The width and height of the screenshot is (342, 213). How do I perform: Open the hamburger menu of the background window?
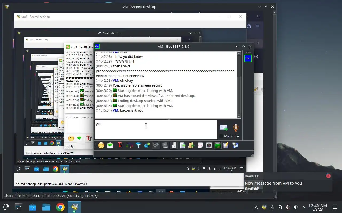point(258,26)
